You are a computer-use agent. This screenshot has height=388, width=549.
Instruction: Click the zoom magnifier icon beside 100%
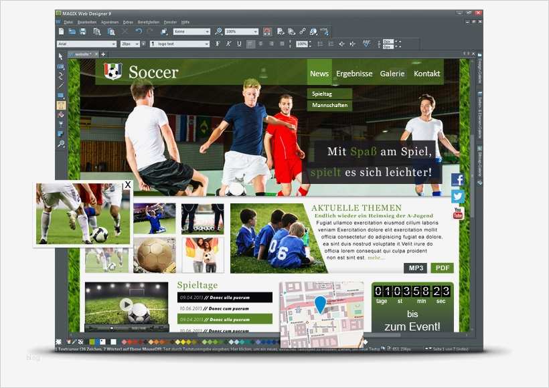[218, 31]
